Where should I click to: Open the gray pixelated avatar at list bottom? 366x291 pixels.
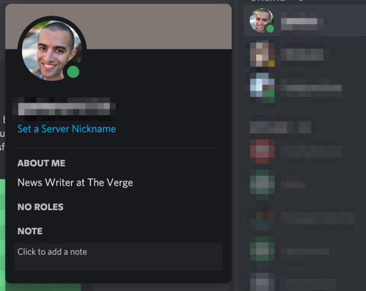(262, 282)
